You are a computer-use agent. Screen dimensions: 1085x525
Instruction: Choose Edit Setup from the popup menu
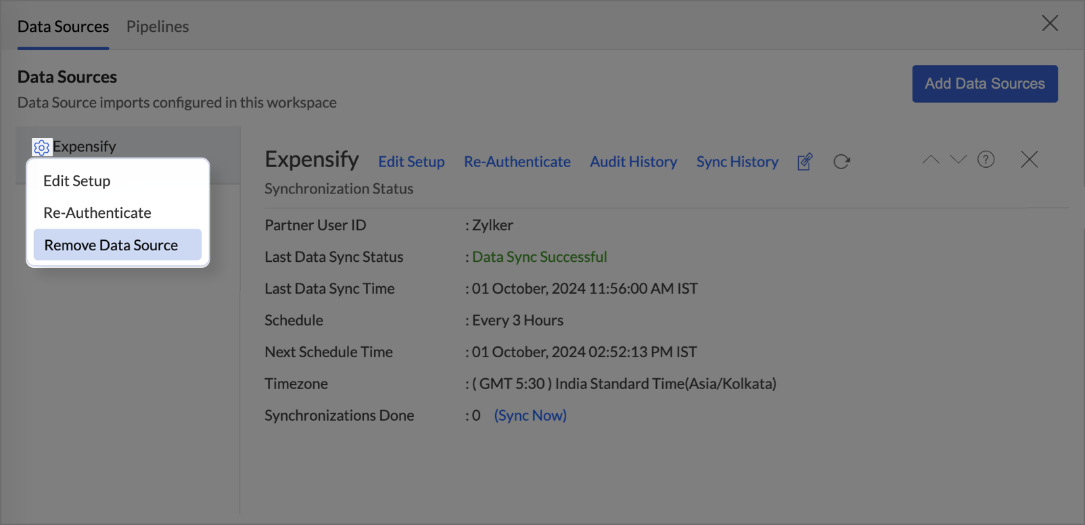click(77, 181)
